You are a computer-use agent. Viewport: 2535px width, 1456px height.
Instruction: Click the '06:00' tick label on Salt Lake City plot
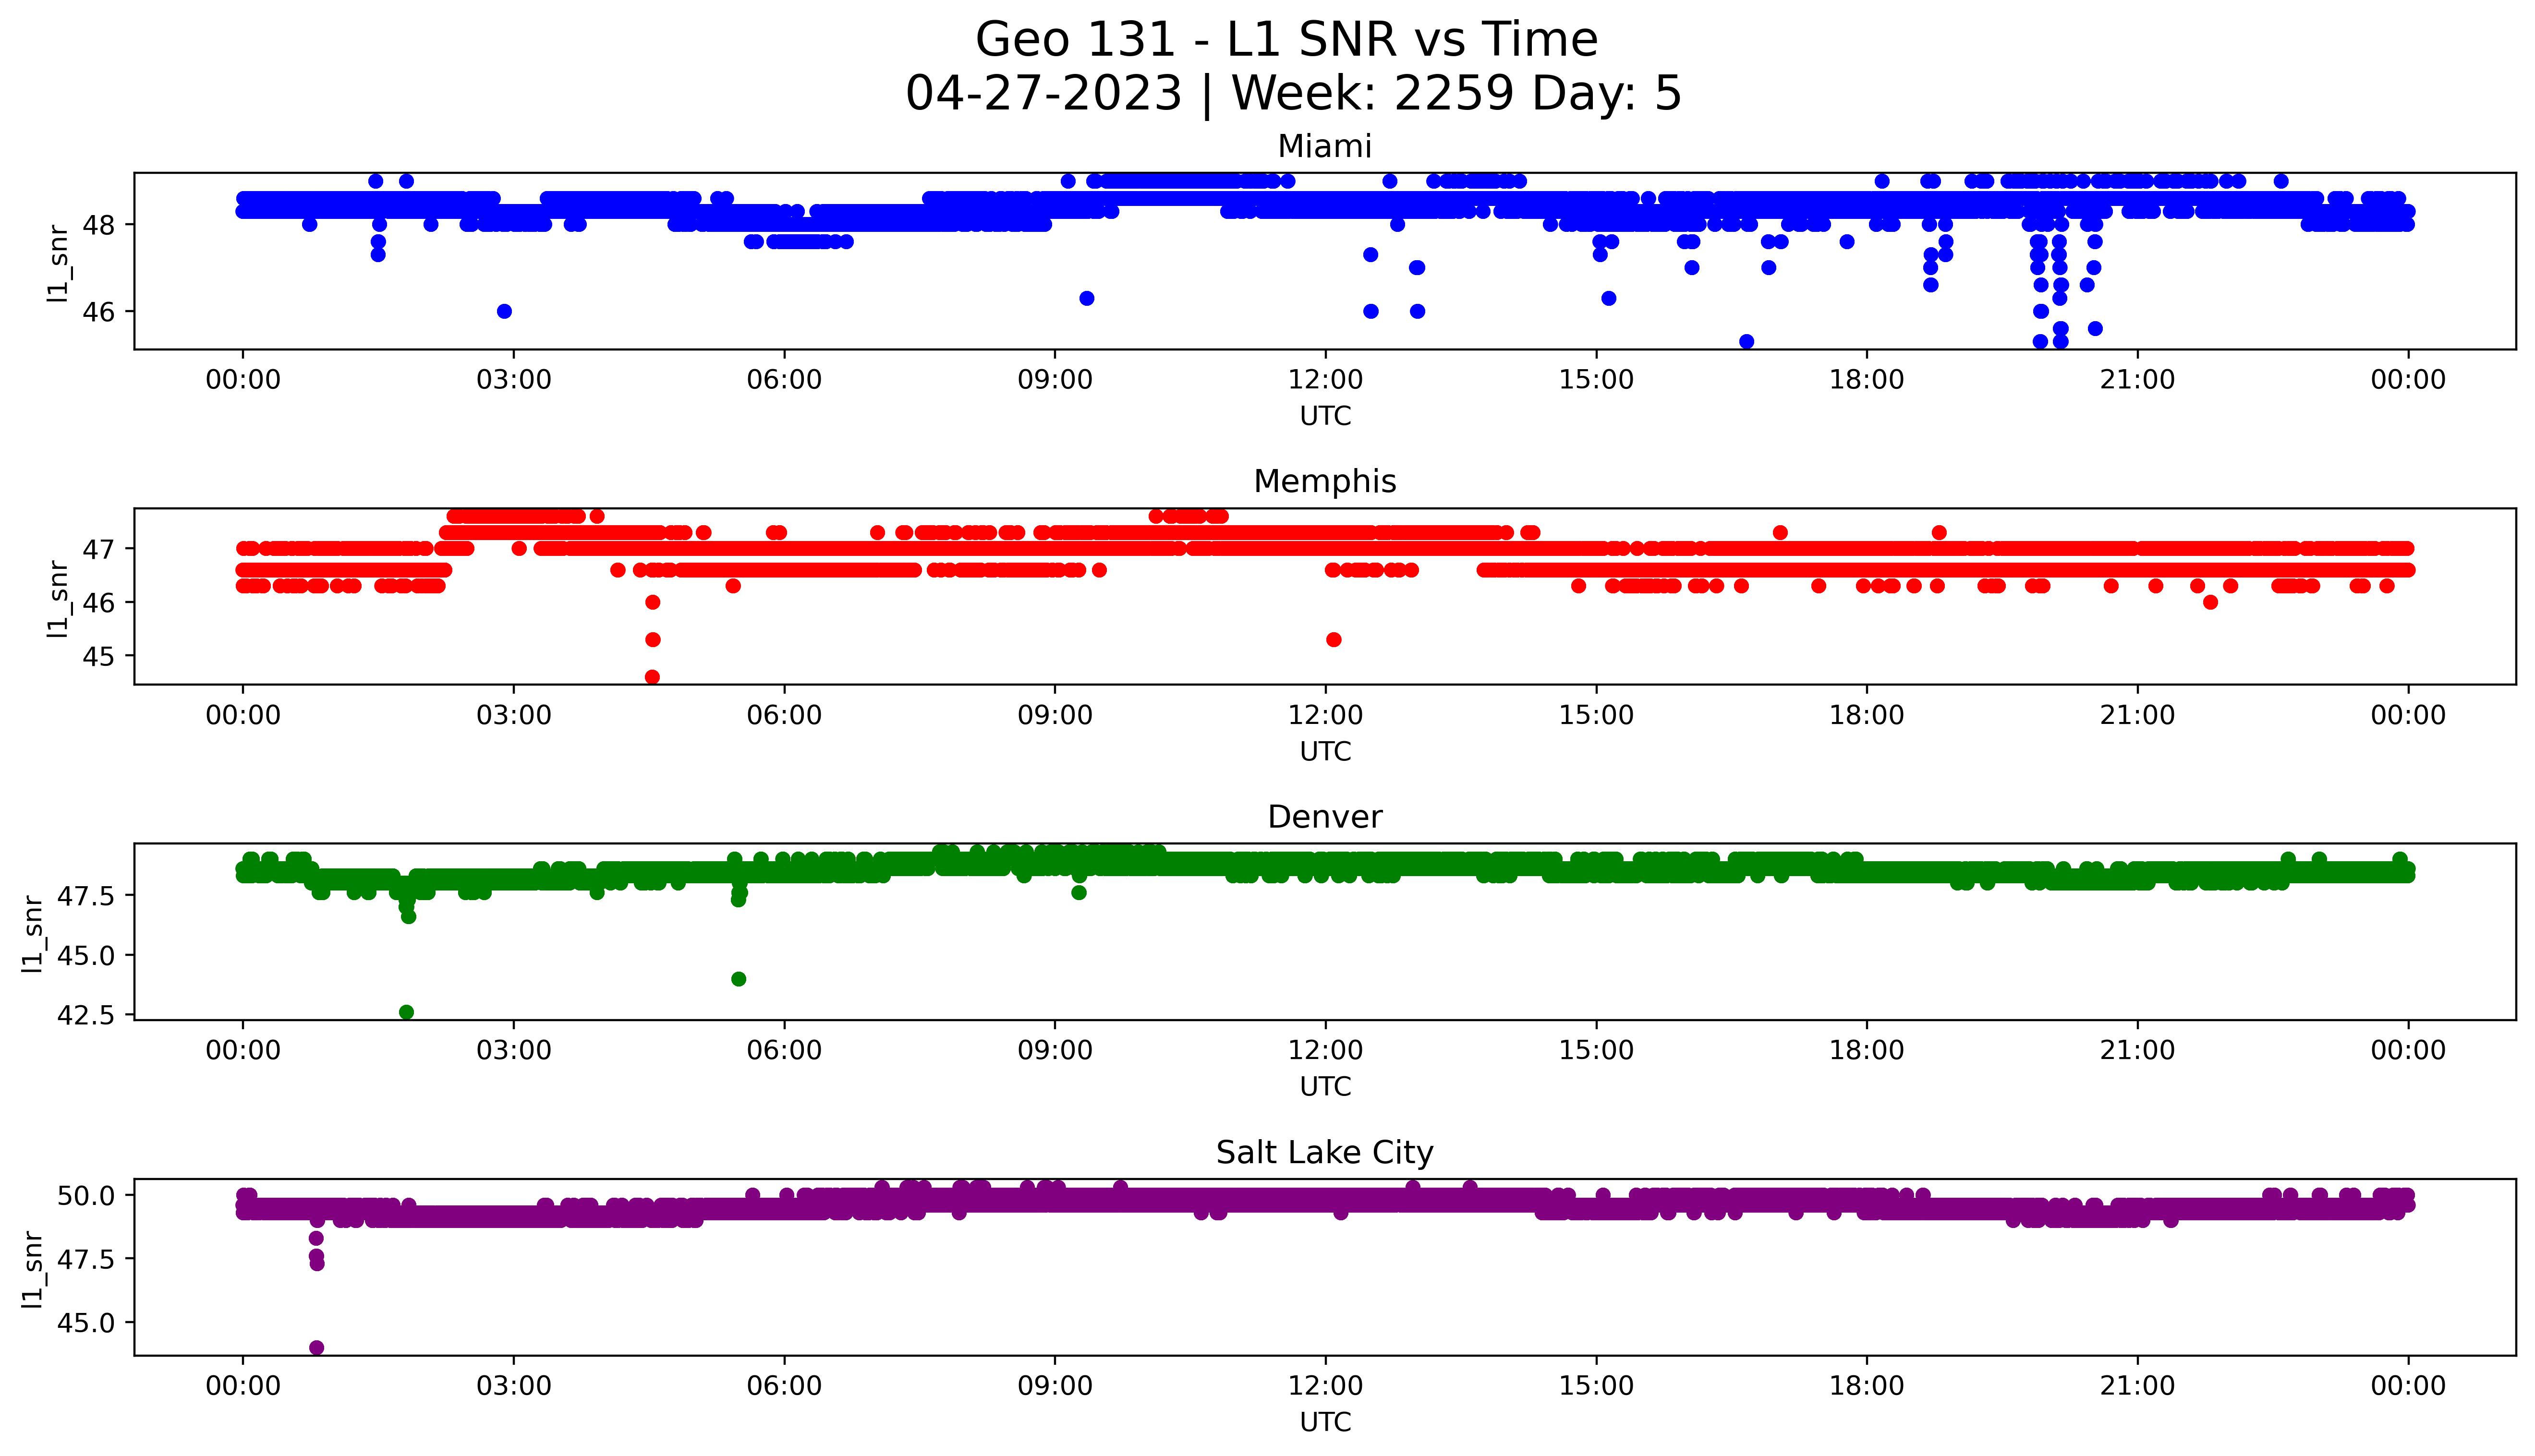click(x=784, y=1386)
